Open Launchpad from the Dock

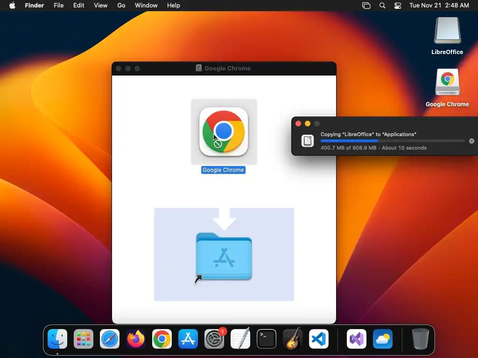click(84, 339)
